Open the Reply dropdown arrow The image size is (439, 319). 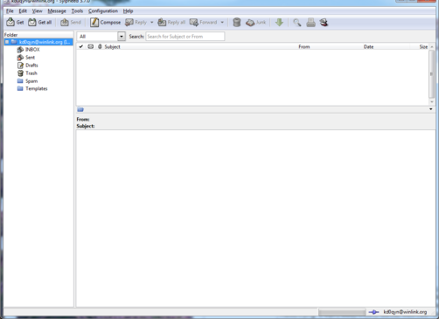point(152,23)
